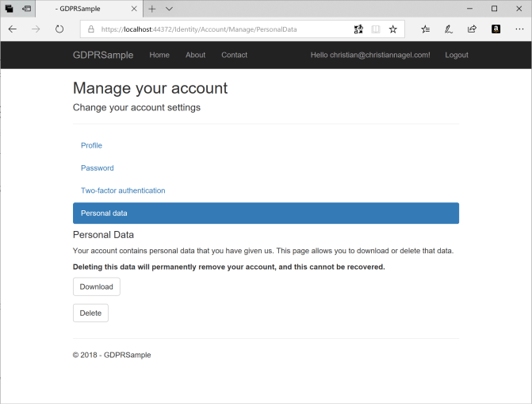Open reading view icon in address bar

click(x=376, y=29)
